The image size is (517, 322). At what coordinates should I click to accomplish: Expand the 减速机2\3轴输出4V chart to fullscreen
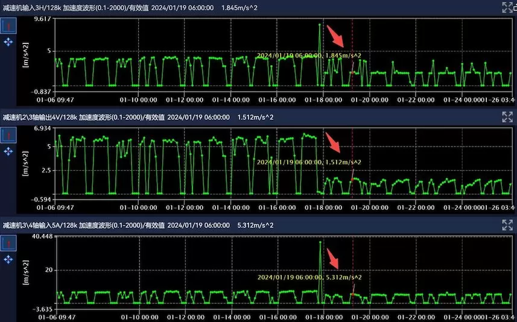507,116
